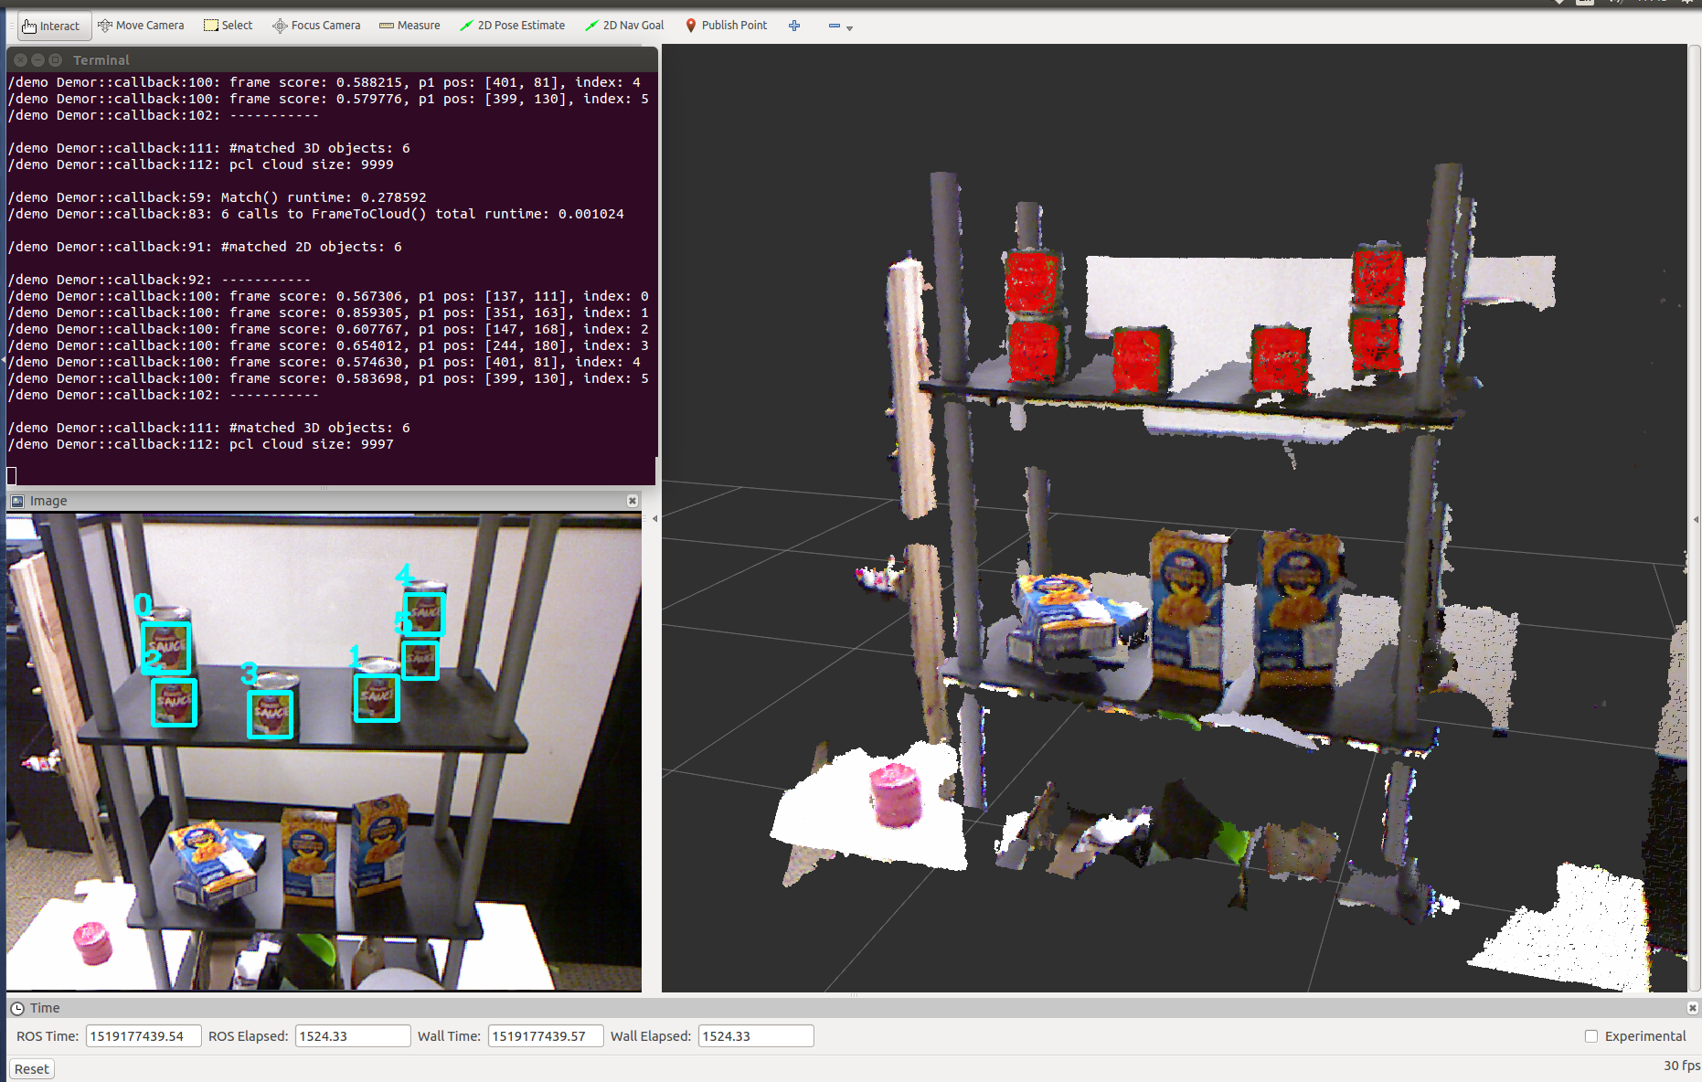The width and height of the screenshot is (1702, 1082).
Task: Click the 'Experimental' label text
Action: click(1645, 1036)
